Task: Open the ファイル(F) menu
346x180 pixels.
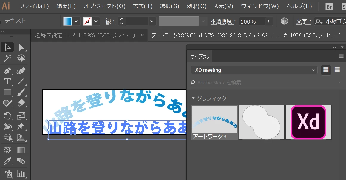Action: [x=34, y=6]
